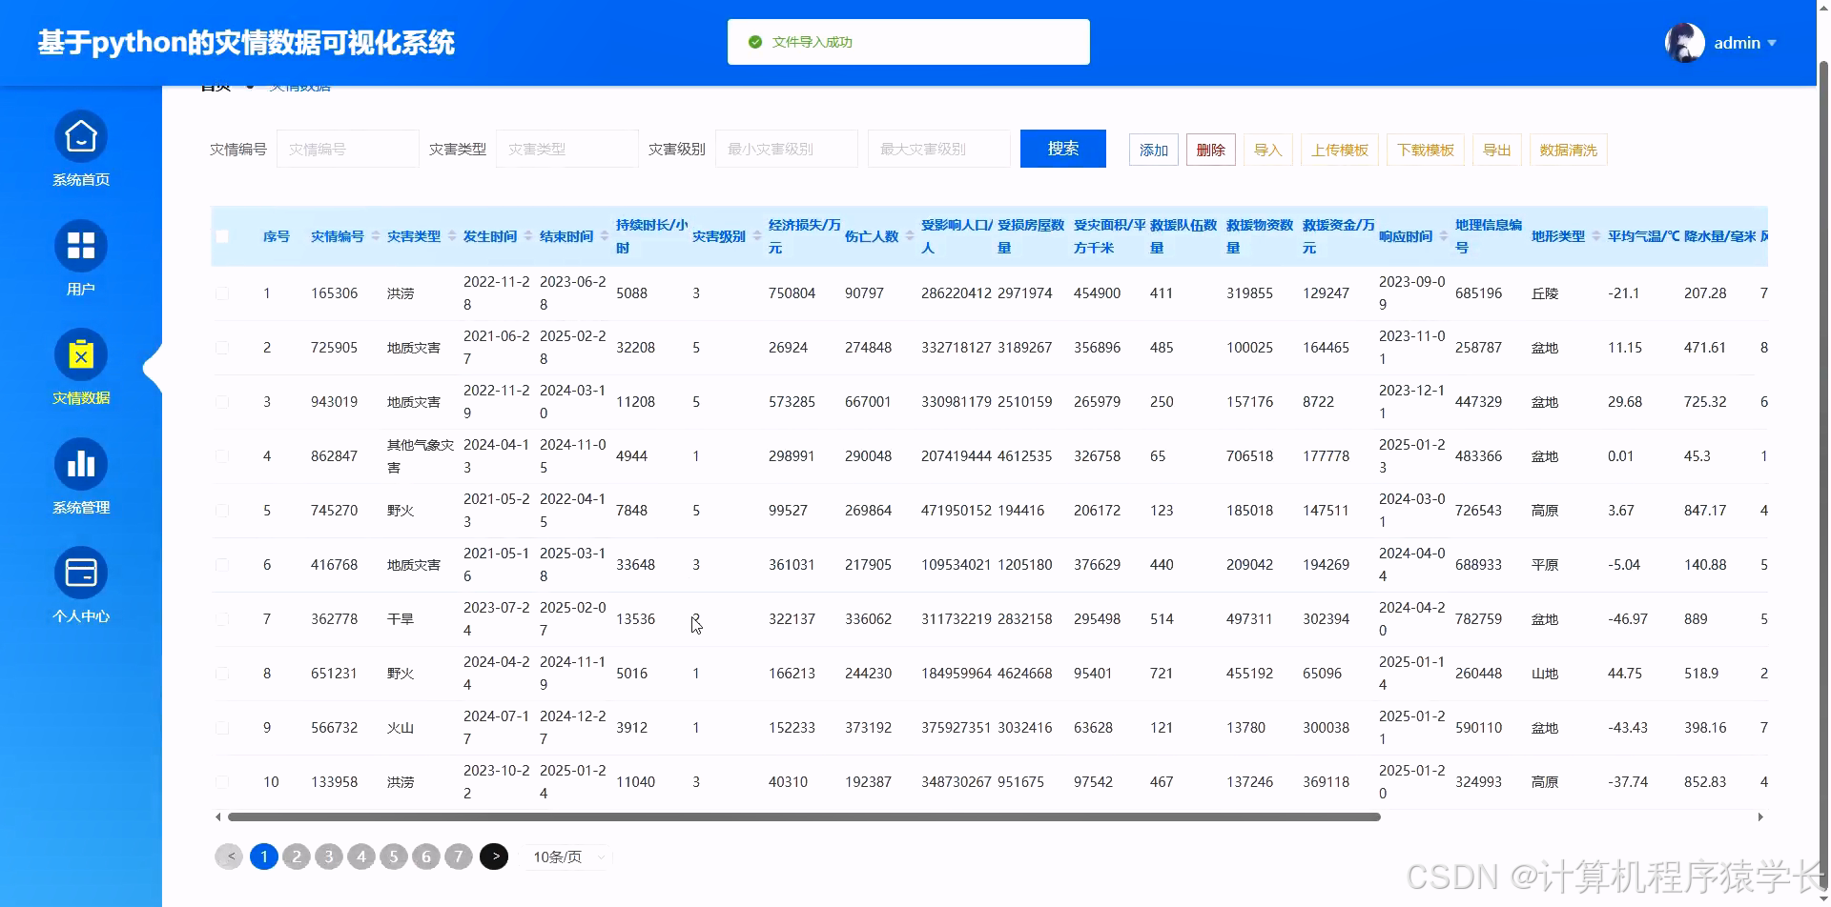The image size is (1831, 907).
Task: Select current page 1 button
Action: point(264,857)
